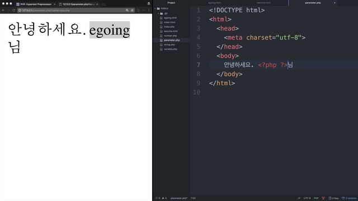Image resolution: width=358 pixels, height=201 pixels.
Task: Click line number 10 in gutter
Action: pos(196,92)
